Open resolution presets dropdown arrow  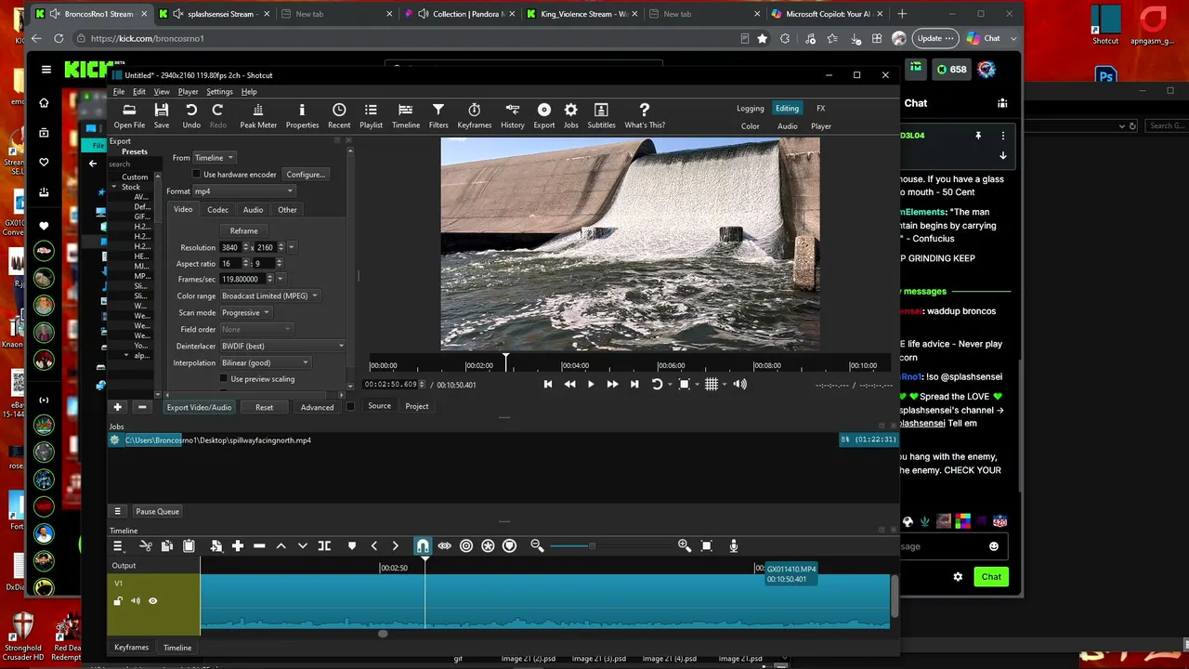pyautogui.click(x=292, y=247)
